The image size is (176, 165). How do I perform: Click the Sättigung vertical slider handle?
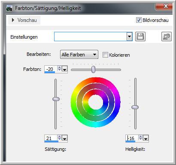point(56,99)
